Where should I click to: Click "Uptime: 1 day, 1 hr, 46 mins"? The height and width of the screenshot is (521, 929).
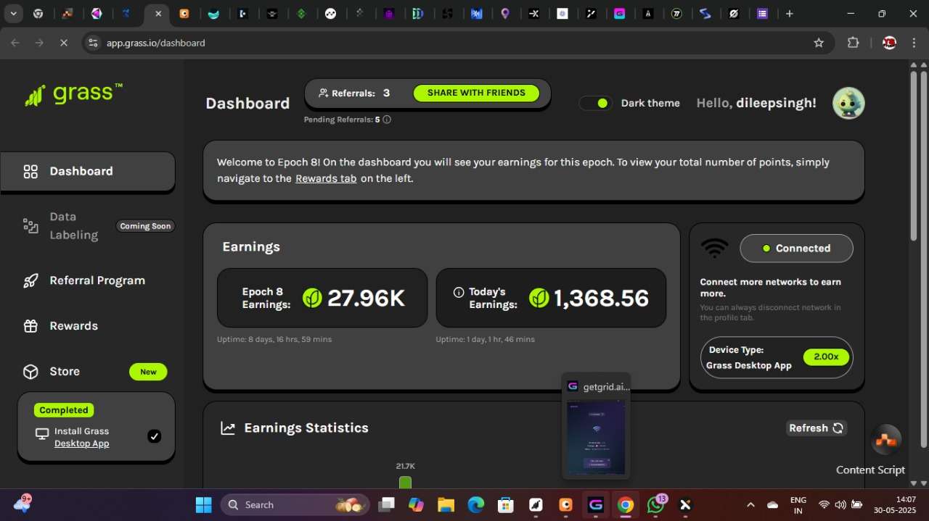tap(485, 339)
